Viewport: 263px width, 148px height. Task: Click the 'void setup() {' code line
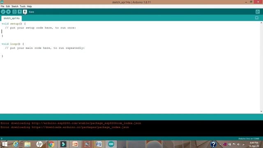click(14, 24)
